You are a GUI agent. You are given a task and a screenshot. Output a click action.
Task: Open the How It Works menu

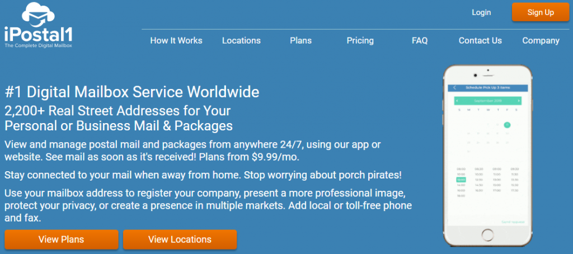coord(176,41)
